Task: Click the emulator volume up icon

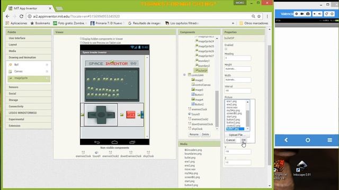Action: tap(320, 14)
